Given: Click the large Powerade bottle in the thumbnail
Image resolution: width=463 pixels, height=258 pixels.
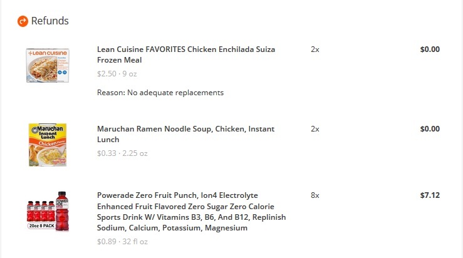Looking at the screenshot, I should tap(62, 211).
